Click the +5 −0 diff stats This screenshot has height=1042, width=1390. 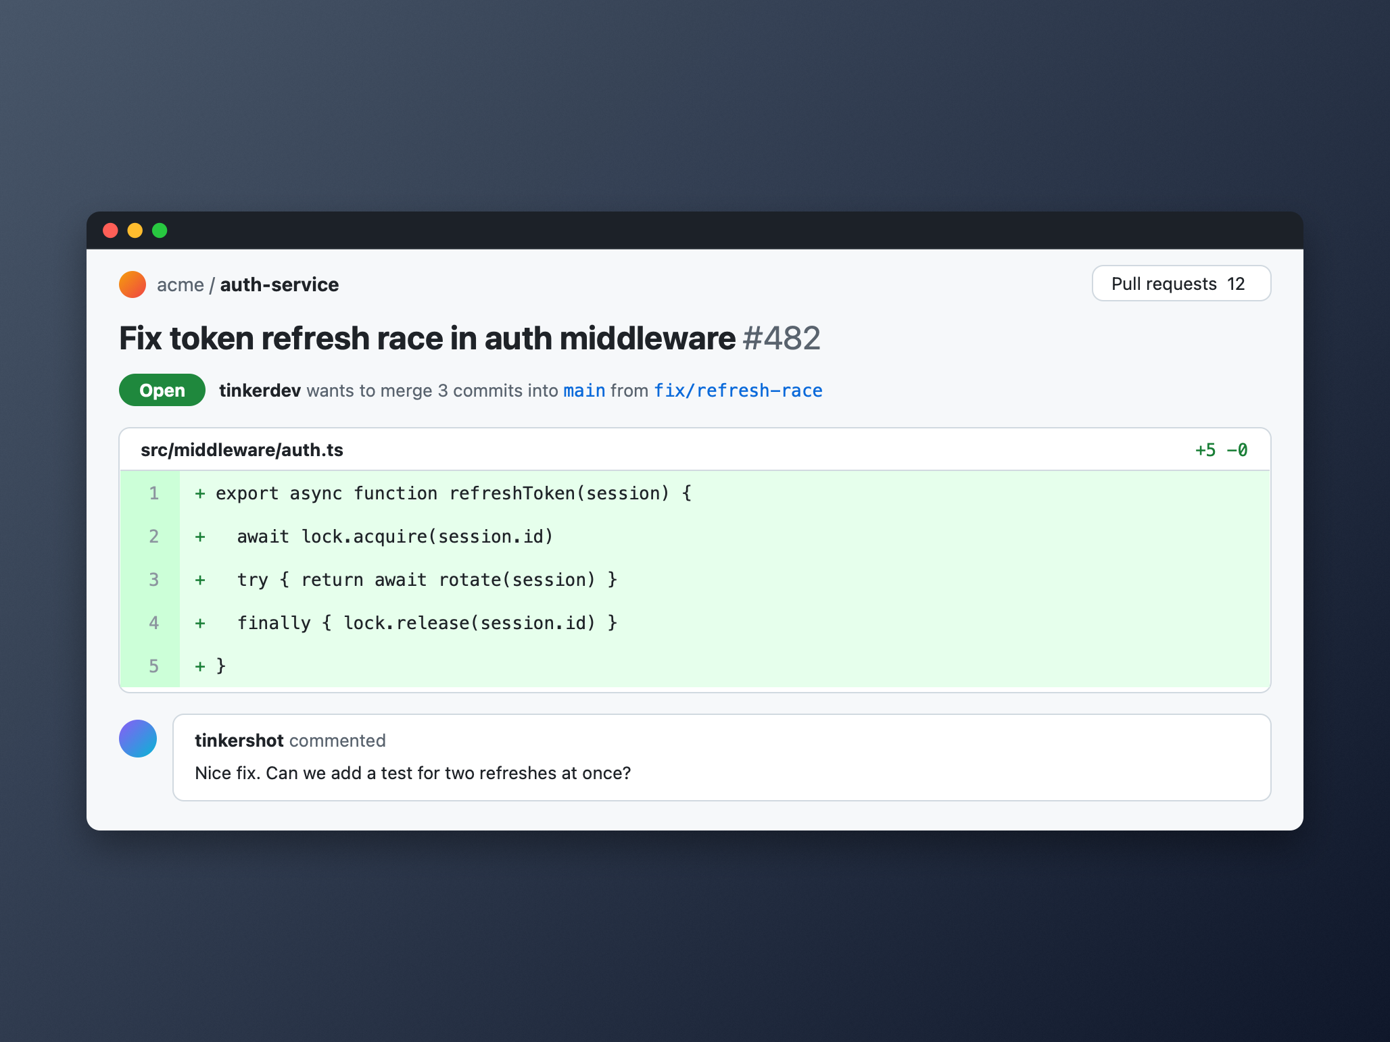pyautogui.click(x=1221, y=450)
